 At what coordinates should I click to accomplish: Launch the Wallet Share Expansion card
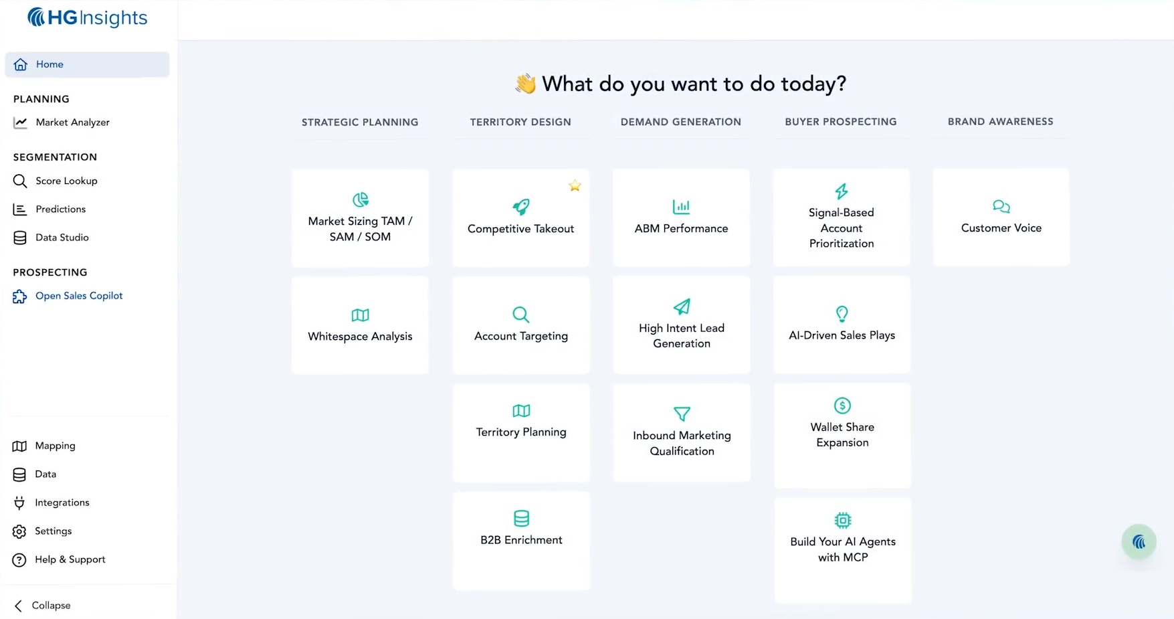point(842,435)
